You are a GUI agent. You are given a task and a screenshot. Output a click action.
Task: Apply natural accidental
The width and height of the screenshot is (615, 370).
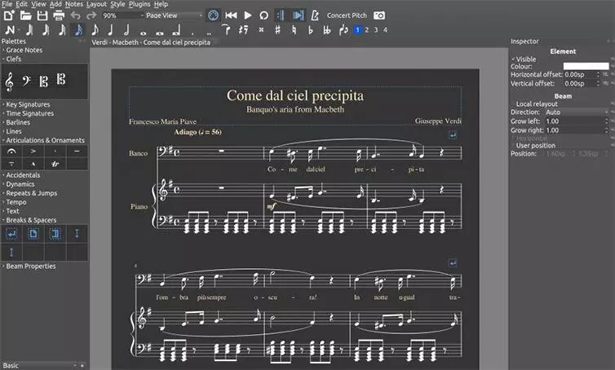pyautogui.click(x=294, y=30)
